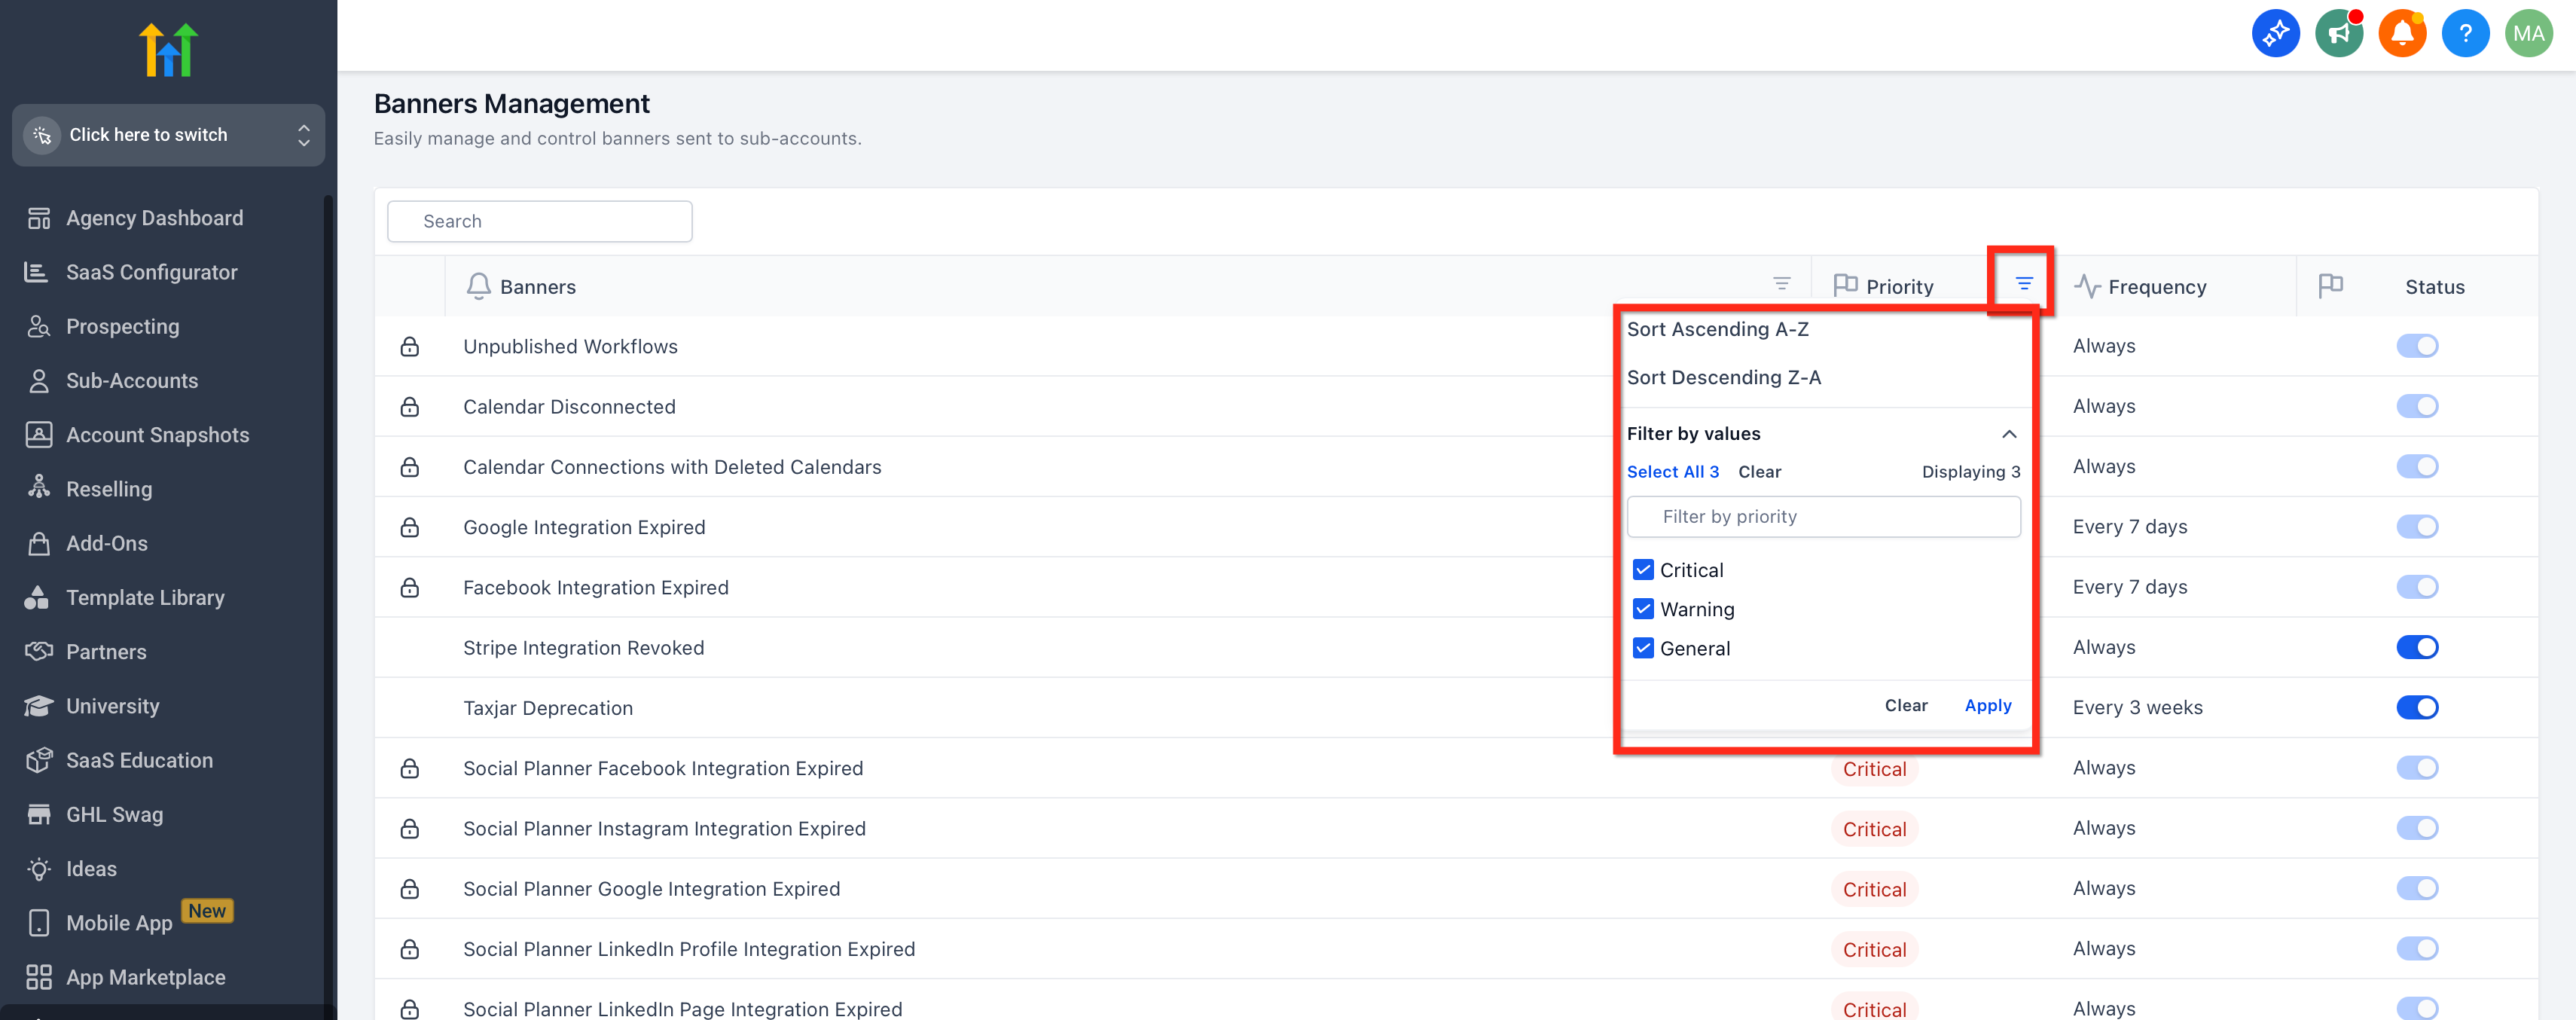Click the Priority column filter icon

pos(2023,285)
